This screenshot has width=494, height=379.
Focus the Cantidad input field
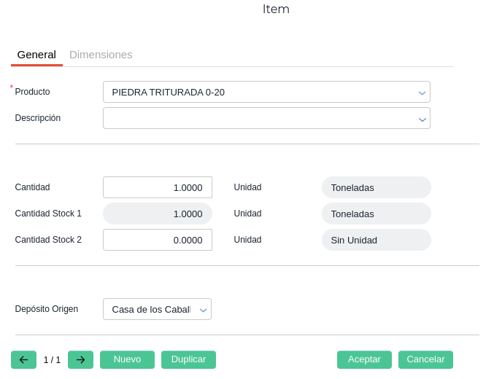(x=157, y=187)
